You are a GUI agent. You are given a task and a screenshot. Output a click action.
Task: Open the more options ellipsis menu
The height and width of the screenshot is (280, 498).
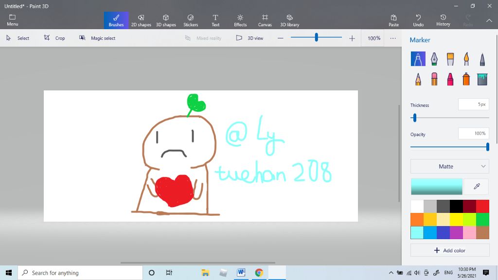[393, 38]
